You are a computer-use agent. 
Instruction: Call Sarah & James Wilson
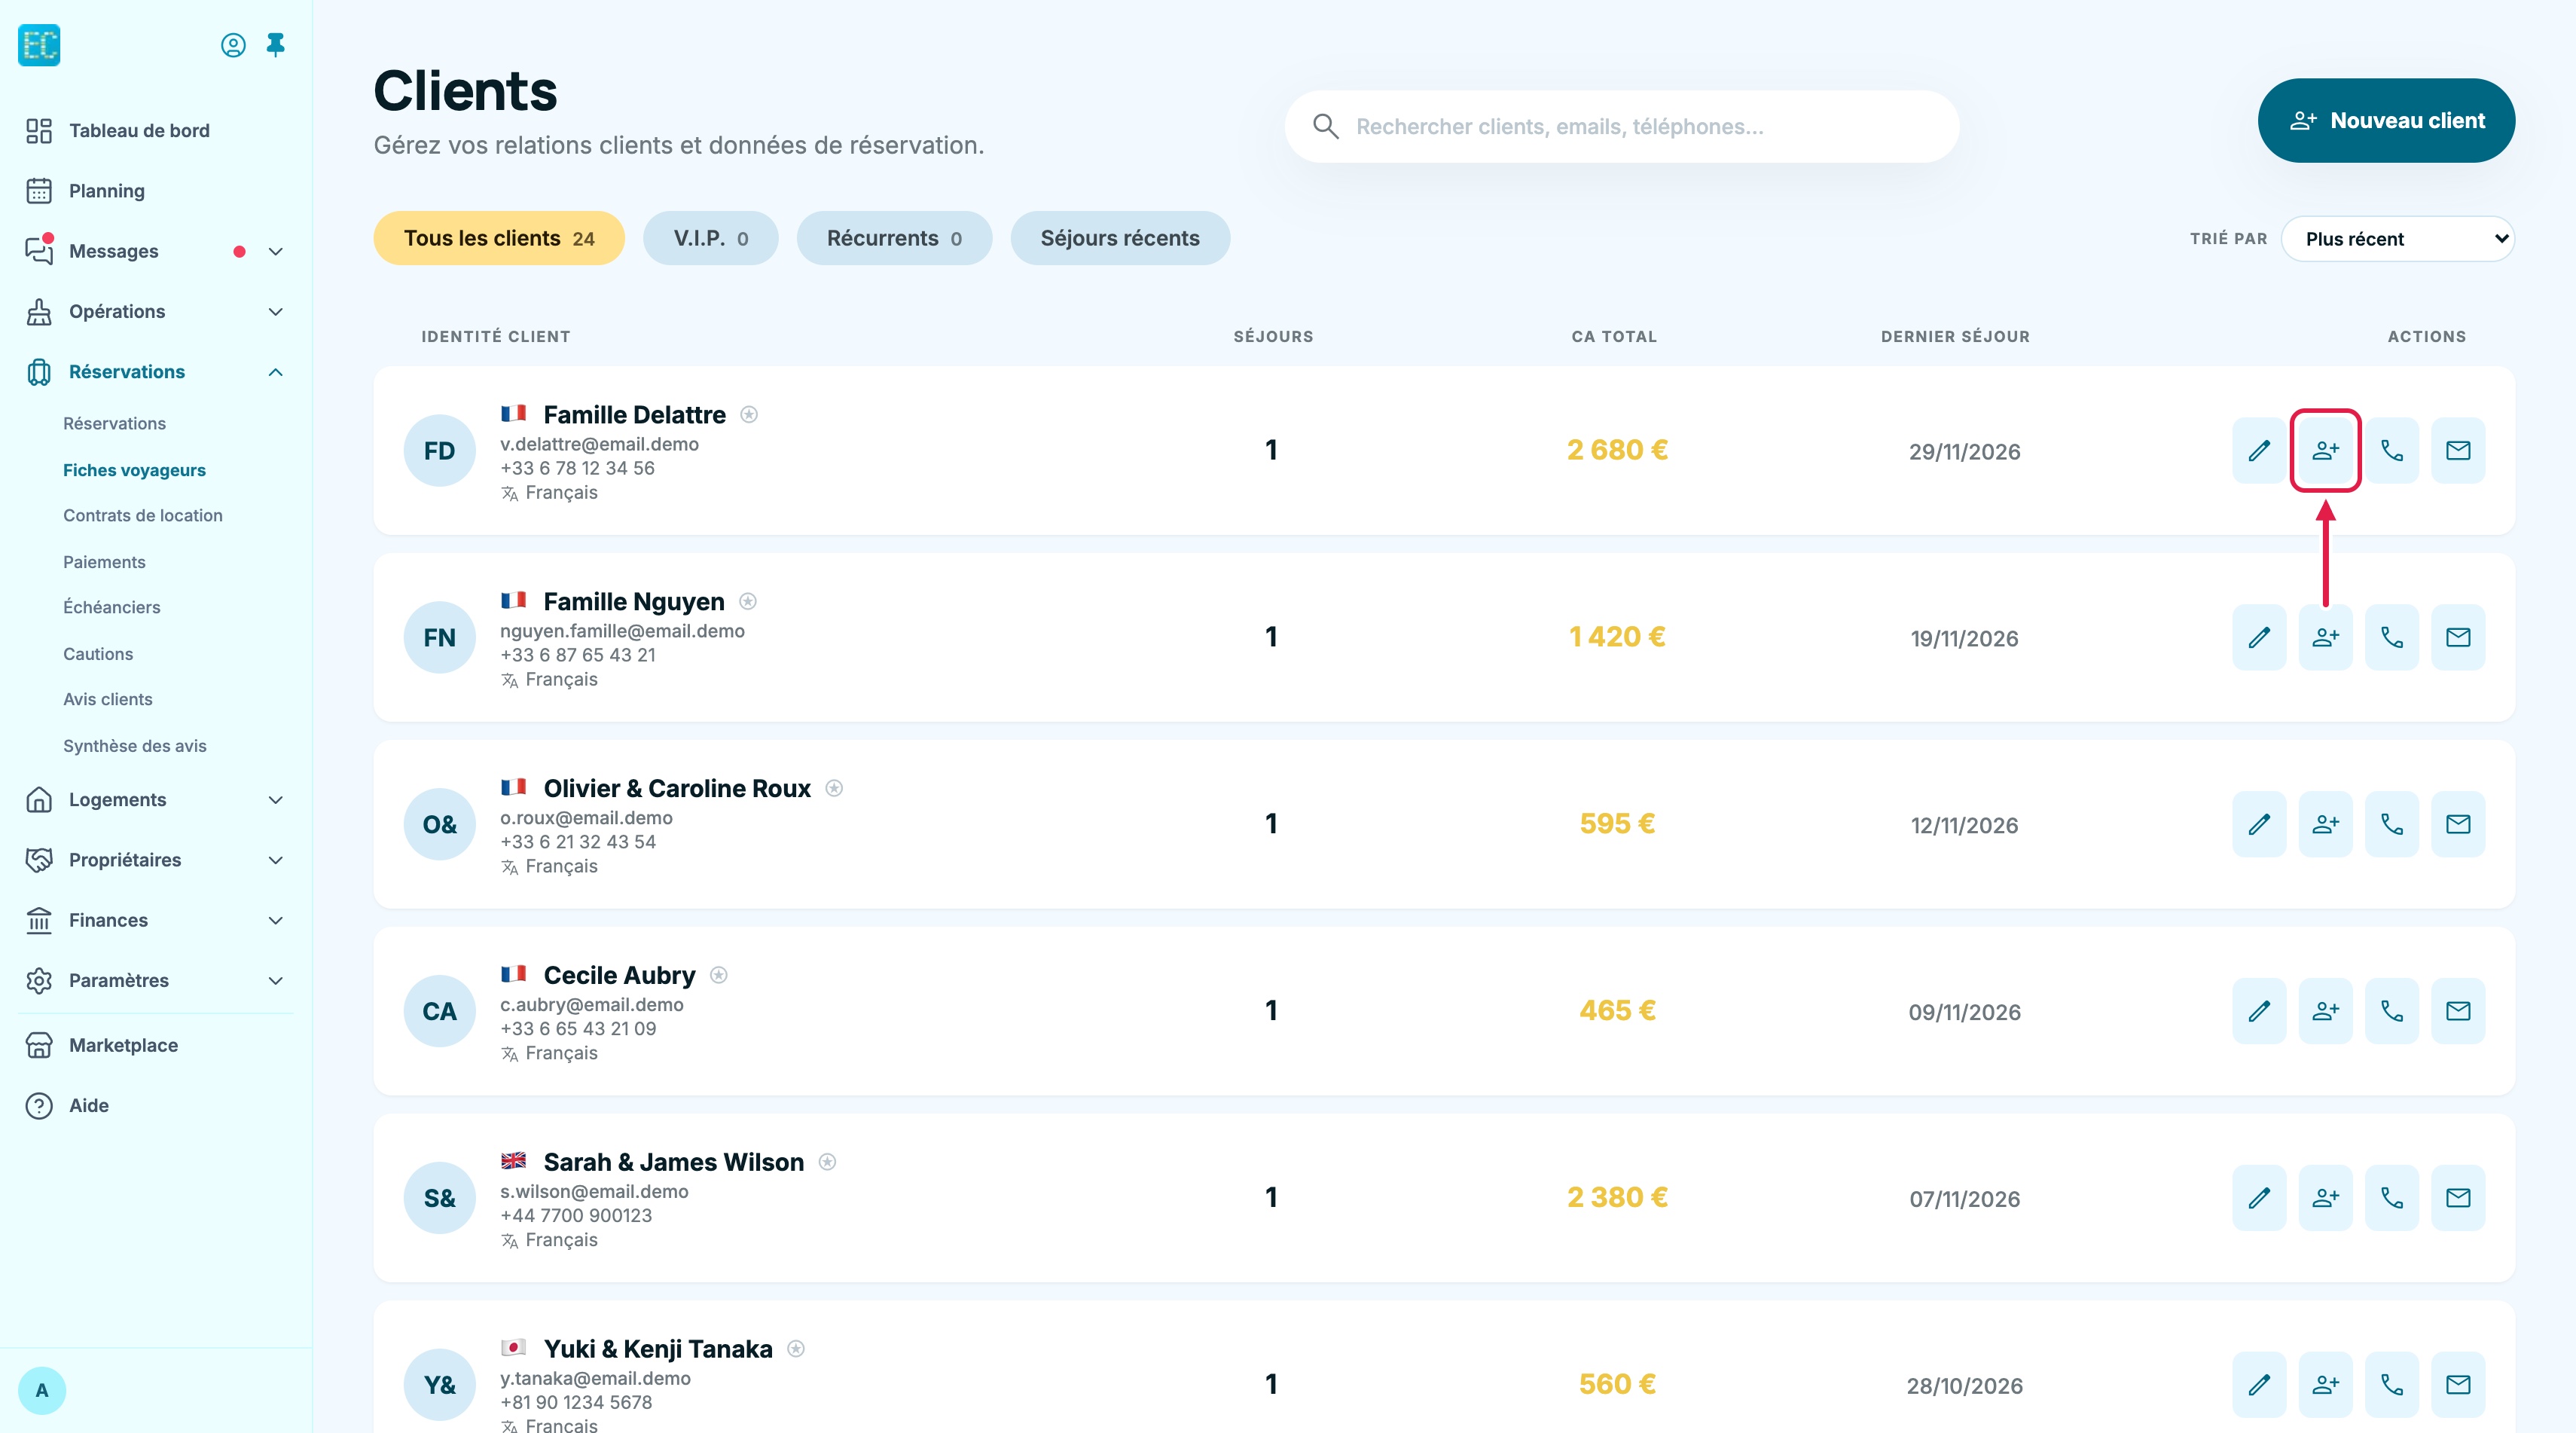click(2392, 1198)
